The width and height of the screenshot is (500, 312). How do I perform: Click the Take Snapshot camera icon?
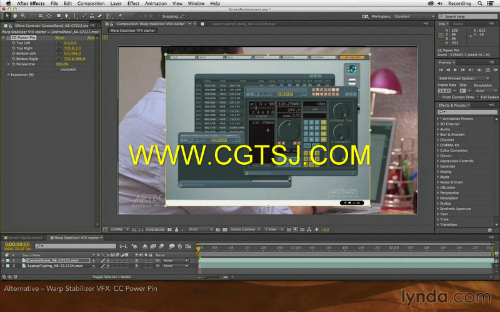click(x=169, y=229)
